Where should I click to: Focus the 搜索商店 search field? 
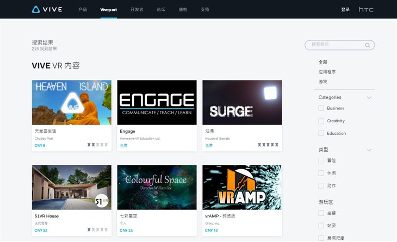[x=339, y=45]
